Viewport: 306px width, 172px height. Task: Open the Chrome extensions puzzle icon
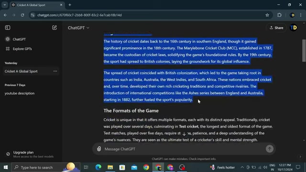(279, 15)
